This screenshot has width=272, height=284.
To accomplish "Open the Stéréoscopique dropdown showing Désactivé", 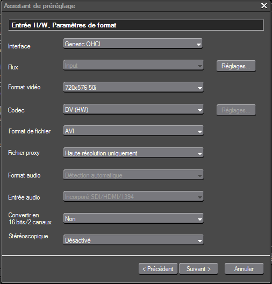I will [x=133, y=240].
